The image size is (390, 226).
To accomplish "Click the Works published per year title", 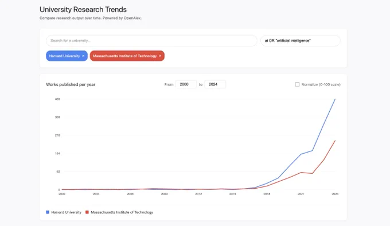I will [71, 84].
